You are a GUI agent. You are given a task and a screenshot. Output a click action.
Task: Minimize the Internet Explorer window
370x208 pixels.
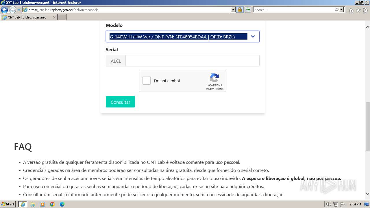pos(356,3)
